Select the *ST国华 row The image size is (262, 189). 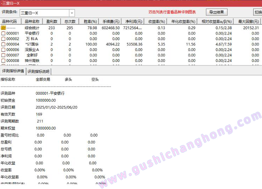(131, 44)
